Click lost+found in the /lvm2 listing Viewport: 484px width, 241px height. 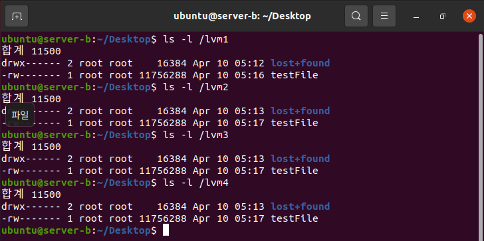(301, 111)
